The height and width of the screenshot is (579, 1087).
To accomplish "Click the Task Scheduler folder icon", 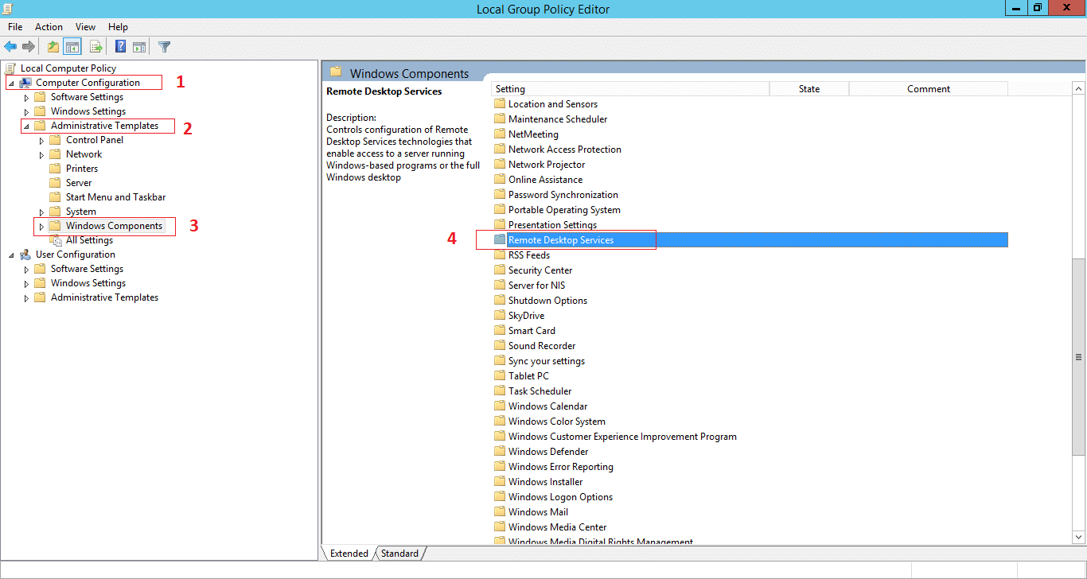I will pyautogui.click(x=500, y=391).
